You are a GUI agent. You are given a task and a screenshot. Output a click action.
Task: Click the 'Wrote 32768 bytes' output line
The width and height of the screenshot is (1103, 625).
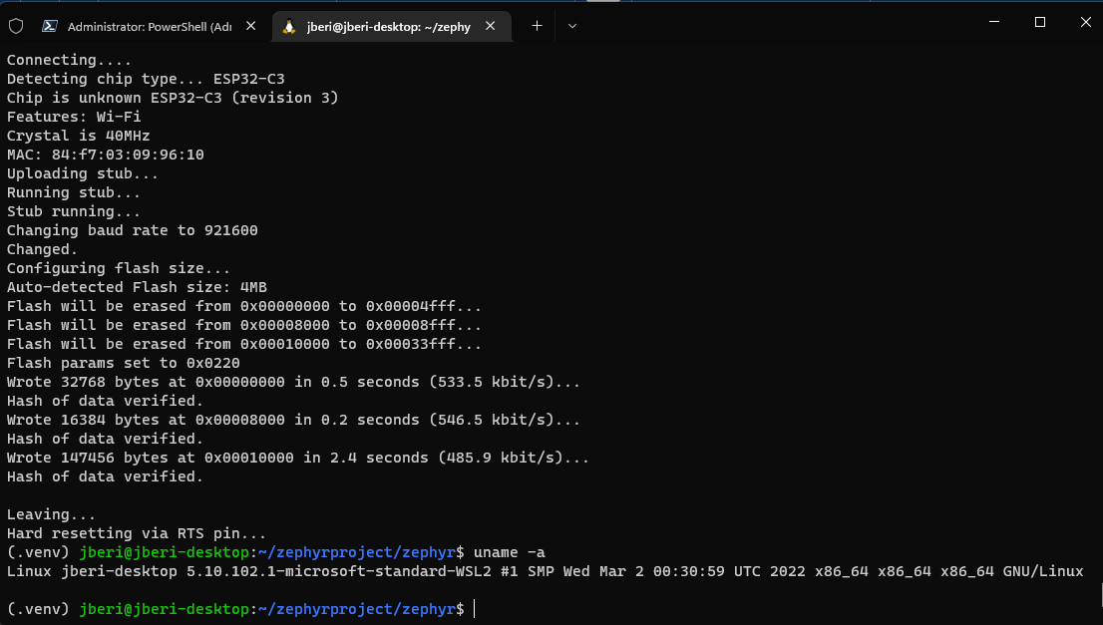pos(293,383)
